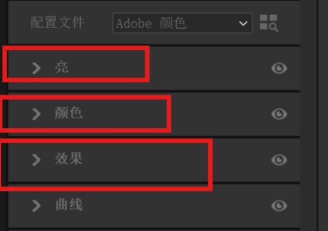Select the 亮 section title
Screen dimensions: 328x231
[62, 67]
